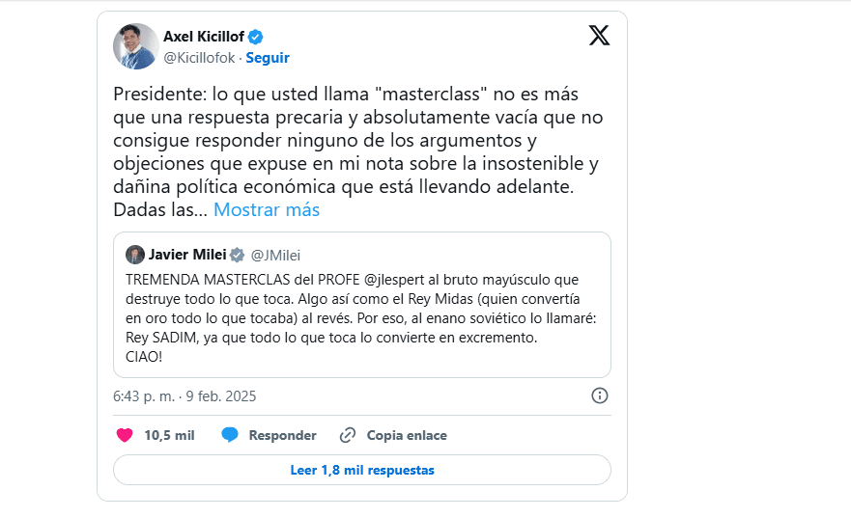This screenshot has height=518, width=851.
Task: Expand tweet with Mostrar más
Action: [x=267, y=209]
